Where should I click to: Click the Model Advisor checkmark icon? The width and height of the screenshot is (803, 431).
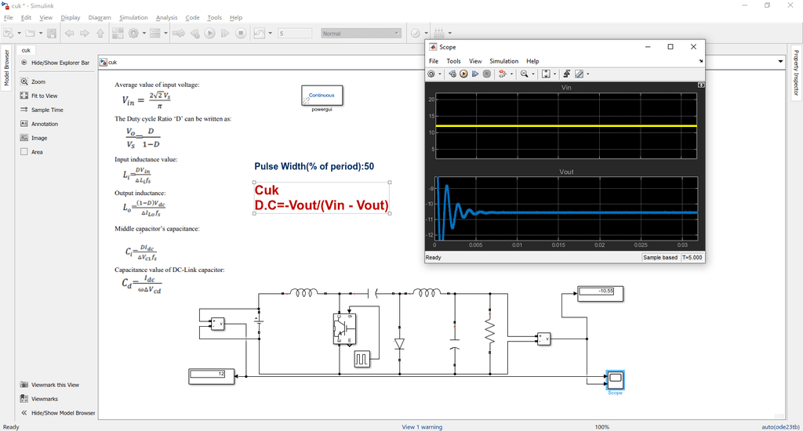416,33
